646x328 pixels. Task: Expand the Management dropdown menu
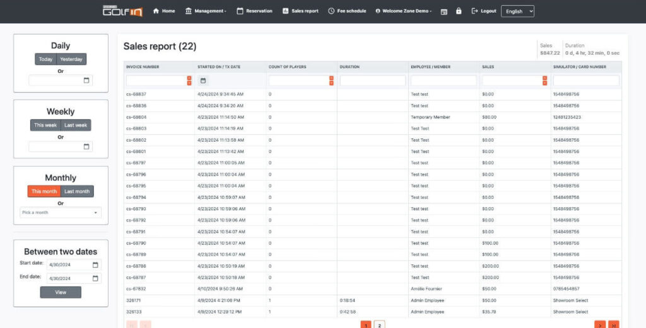[206, 11]
